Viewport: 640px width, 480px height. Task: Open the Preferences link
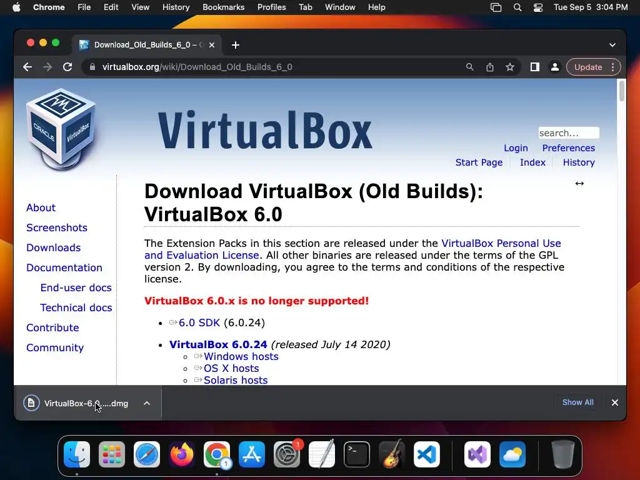569,148
